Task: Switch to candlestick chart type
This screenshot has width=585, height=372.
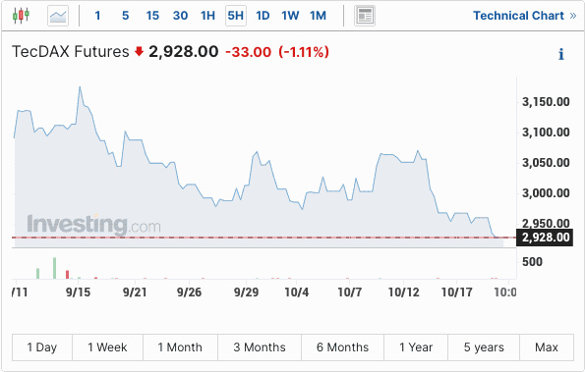Action: click(21, 16)
